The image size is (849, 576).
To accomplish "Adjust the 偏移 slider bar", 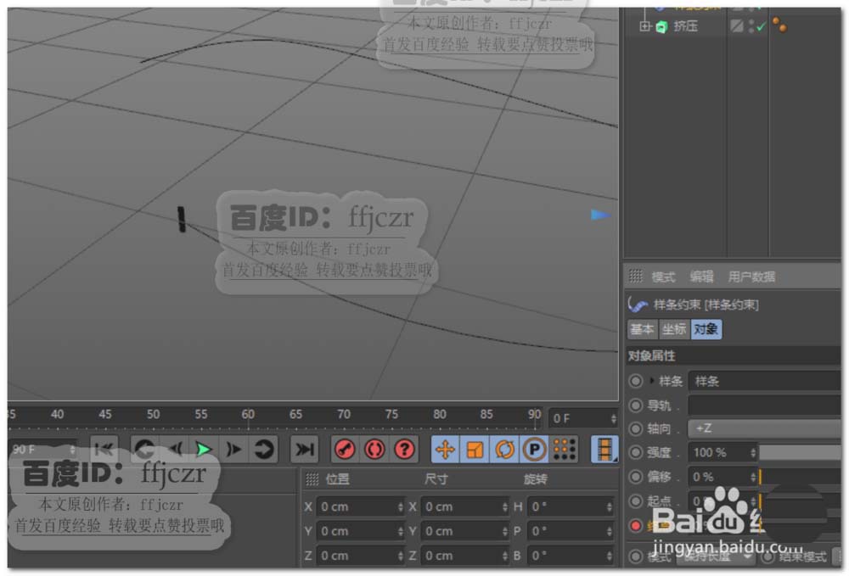I will click(801, 477).
